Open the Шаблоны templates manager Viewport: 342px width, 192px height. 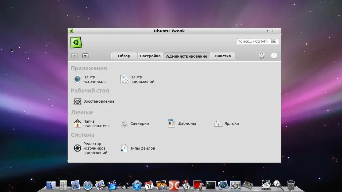182,123
